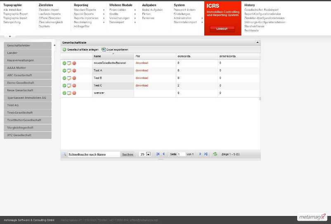
Task: Click the green check icon for Test B
Action: tap(64, 78)
